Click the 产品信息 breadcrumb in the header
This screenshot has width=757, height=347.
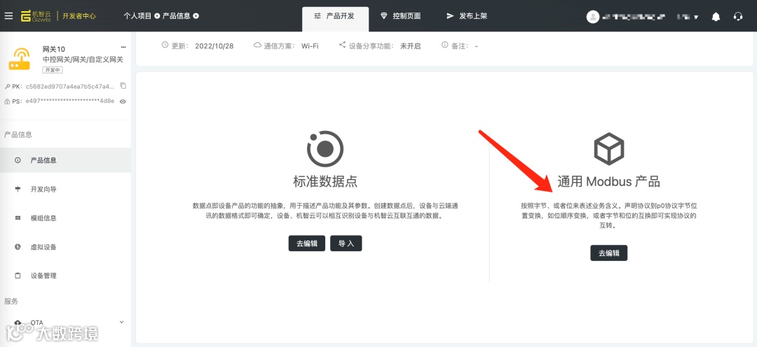tap(176, 16)
